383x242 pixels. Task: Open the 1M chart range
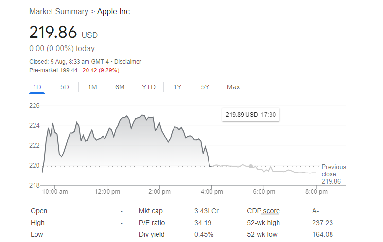coord(92,87)
